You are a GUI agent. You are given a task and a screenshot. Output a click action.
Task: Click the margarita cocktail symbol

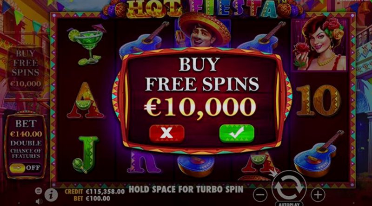(x=86, y=45)
